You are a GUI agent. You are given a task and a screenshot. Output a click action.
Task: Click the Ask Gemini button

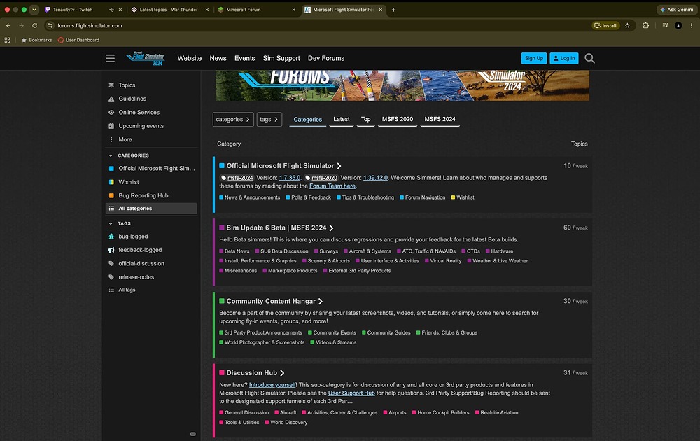[677, 9]
